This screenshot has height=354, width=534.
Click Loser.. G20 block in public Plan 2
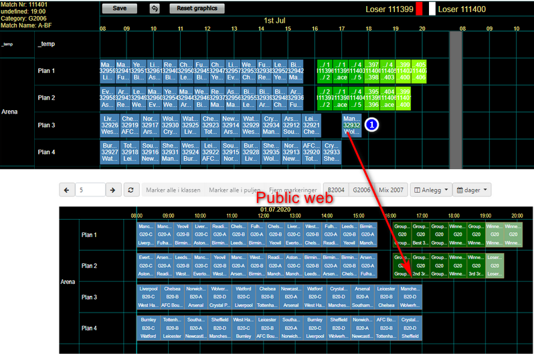pos(495,266)
